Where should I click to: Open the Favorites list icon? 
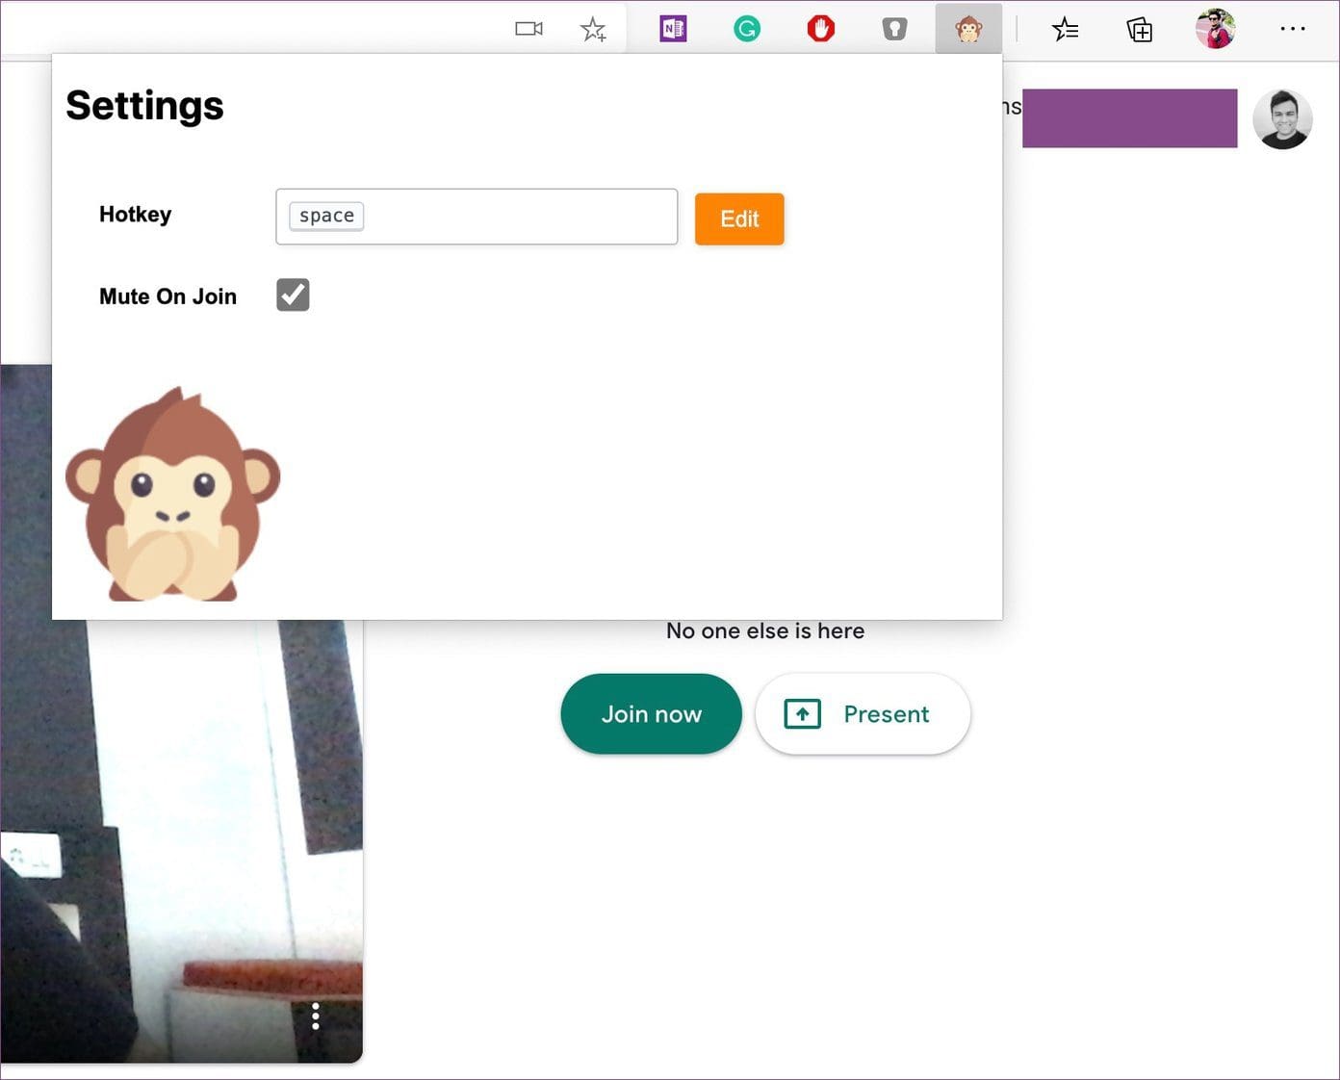(1066, 29)
